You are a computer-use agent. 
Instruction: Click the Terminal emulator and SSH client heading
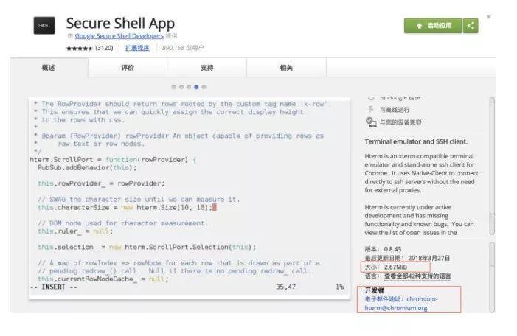point(416,141)
